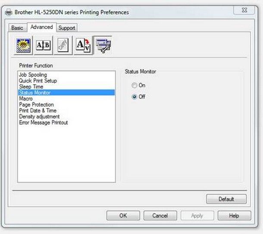Click the Cancel button
Image resolution: width=263 pixels, height=234 pixels.
click(x=160, y=215)
